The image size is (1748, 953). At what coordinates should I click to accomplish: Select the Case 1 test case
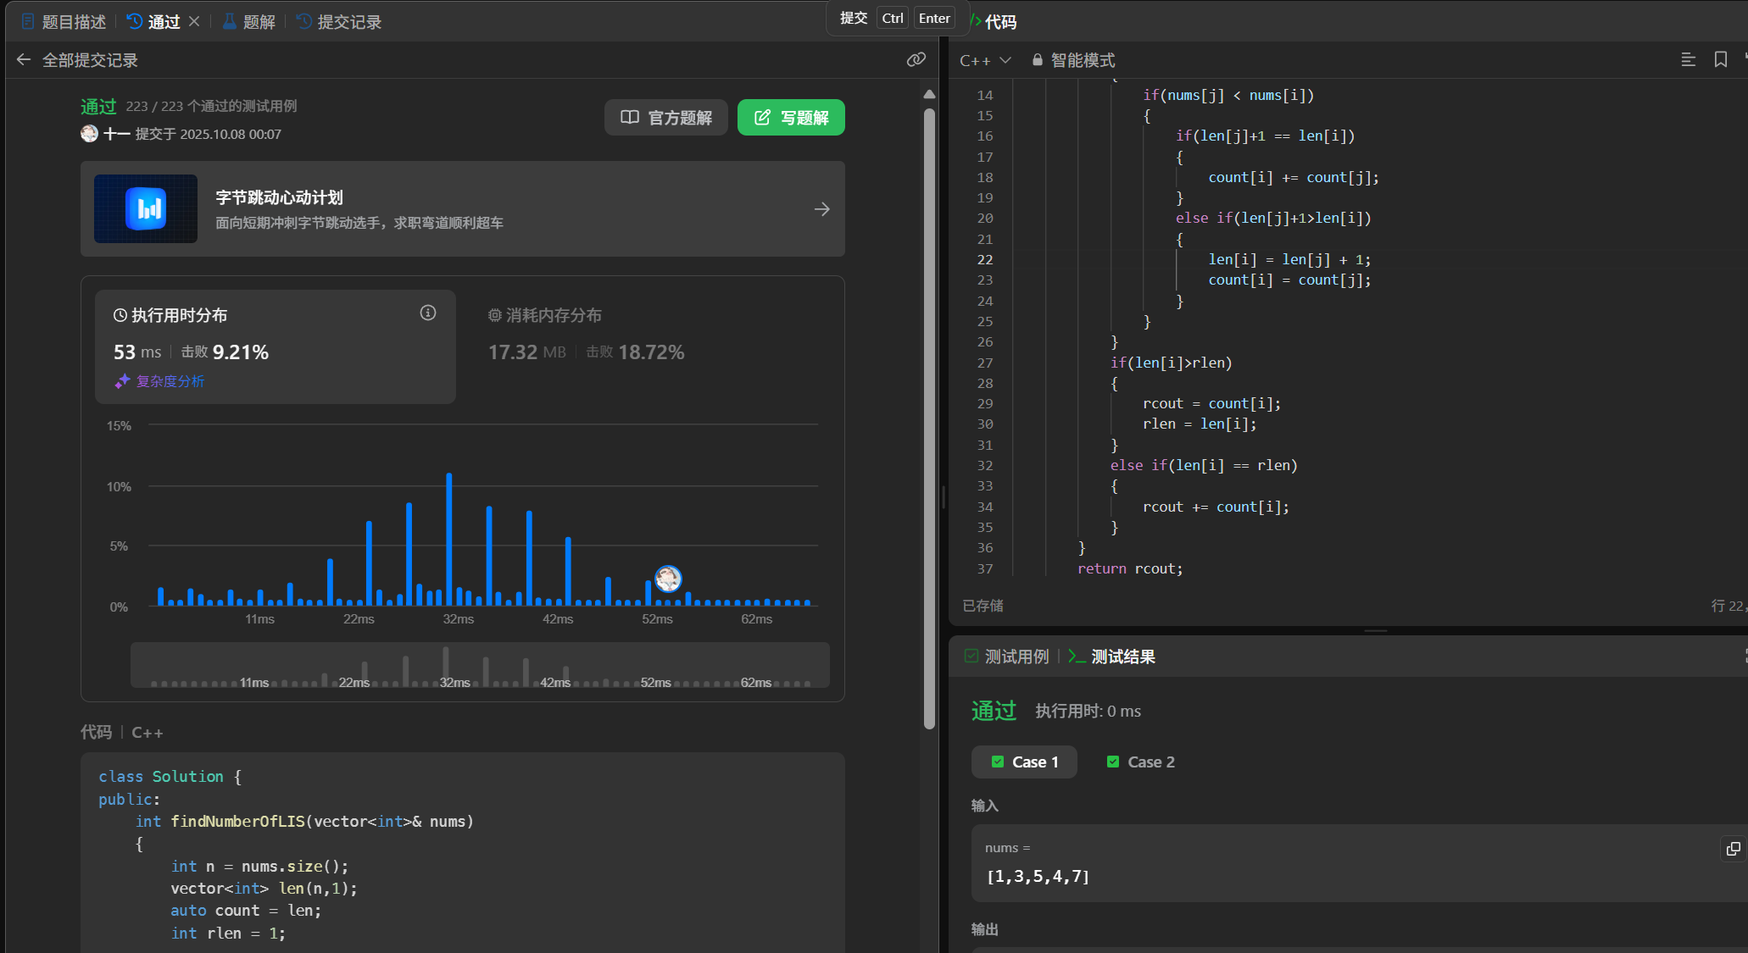click(1024, 762)
